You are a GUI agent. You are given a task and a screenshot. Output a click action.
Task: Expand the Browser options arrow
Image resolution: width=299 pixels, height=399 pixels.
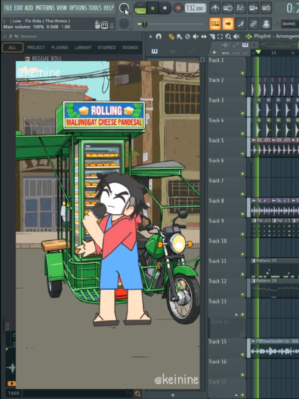pos(5,36)
